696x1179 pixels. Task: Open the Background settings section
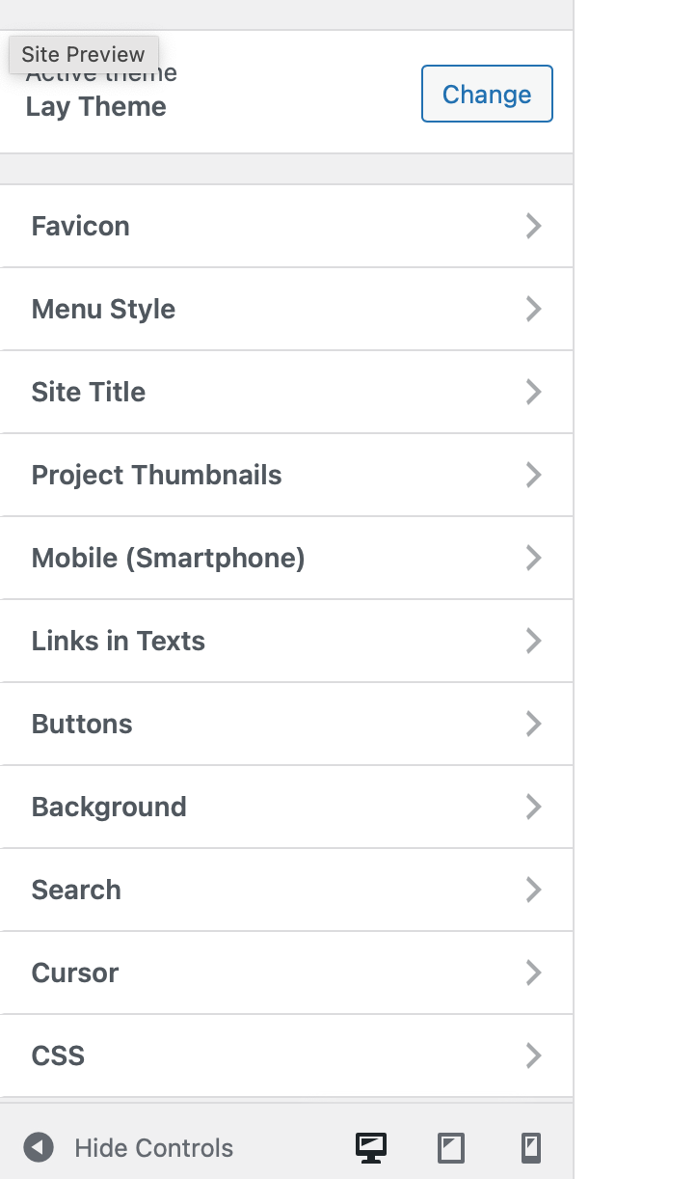[x=286, y=807]
